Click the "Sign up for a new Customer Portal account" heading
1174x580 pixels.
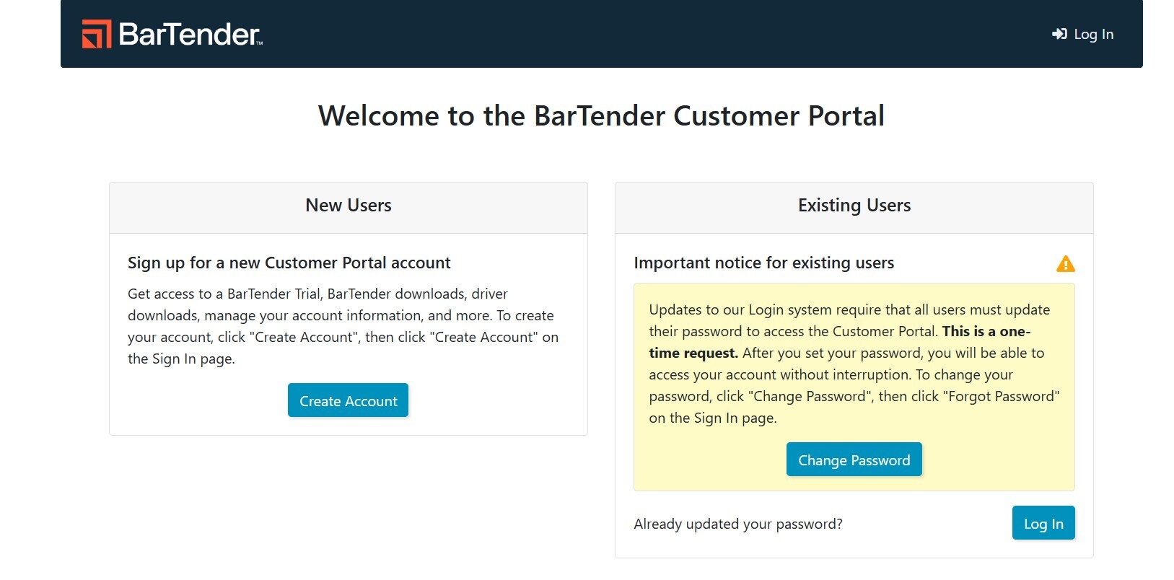pyautogui.click(x=289, y=263)
